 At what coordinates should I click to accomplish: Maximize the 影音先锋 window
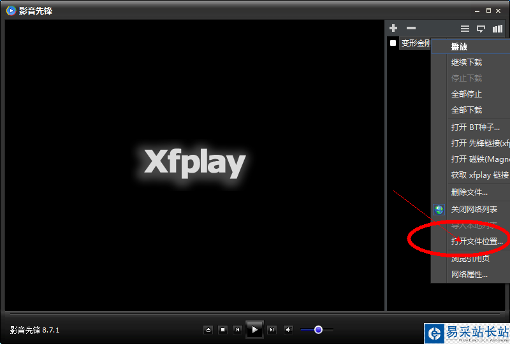[488, 11]
